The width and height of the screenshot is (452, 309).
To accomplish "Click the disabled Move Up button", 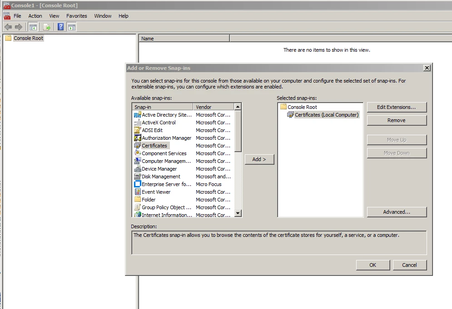I will (x=397, y=140).
